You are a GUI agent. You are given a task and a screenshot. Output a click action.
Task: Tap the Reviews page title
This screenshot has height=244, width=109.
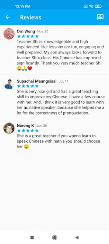pyautogui.click(x=31, y=17)
